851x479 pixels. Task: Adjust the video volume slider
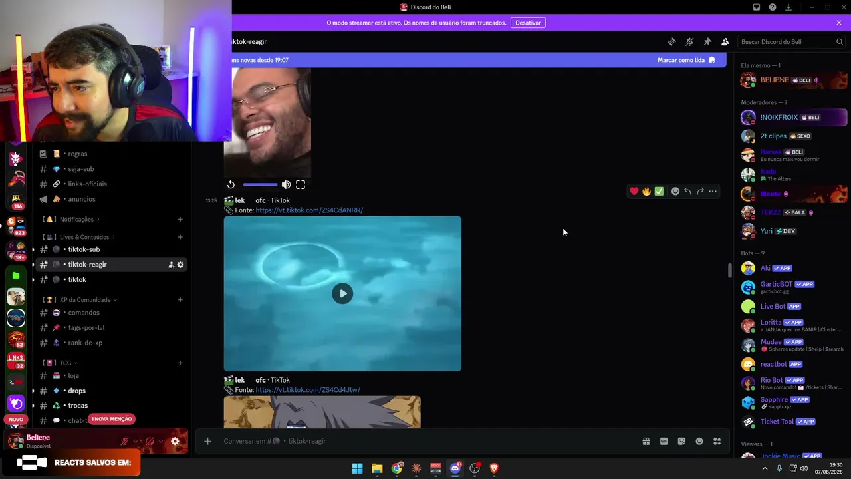[260, 184]
